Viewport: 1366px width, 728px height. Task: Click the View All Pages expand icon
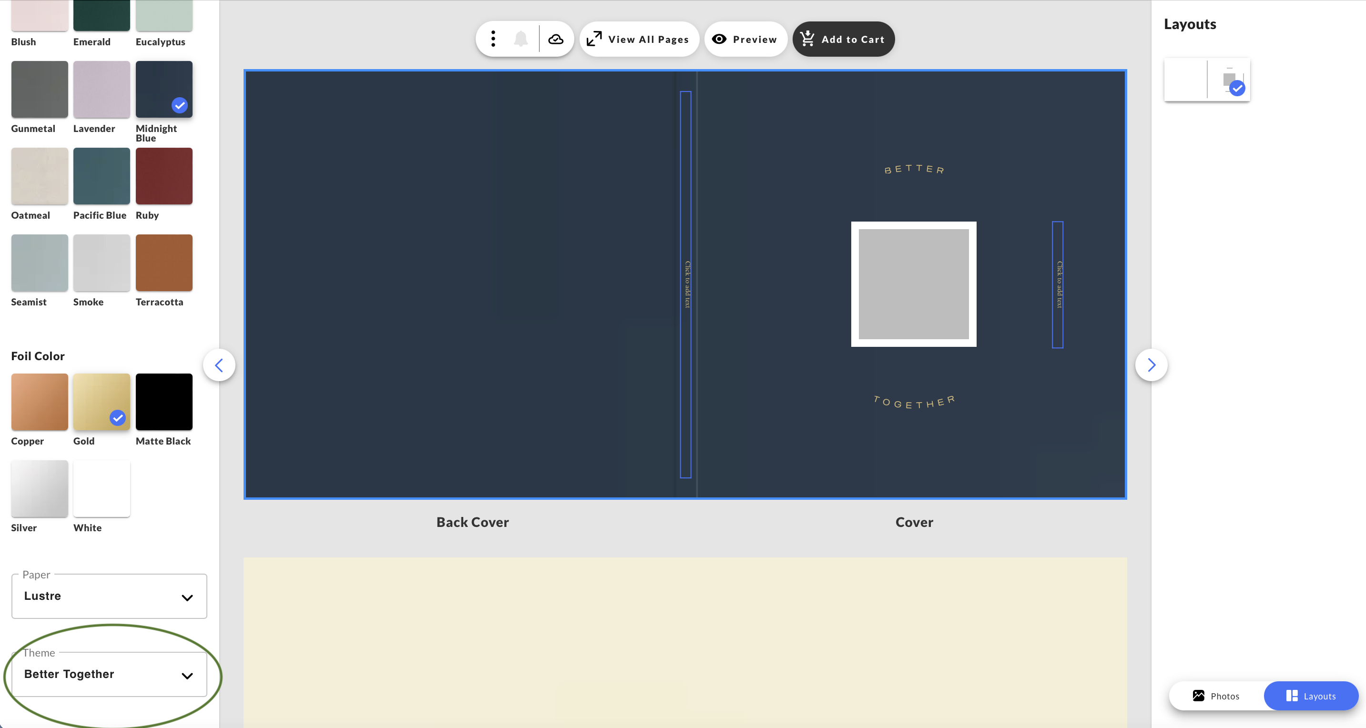[594, 39]
